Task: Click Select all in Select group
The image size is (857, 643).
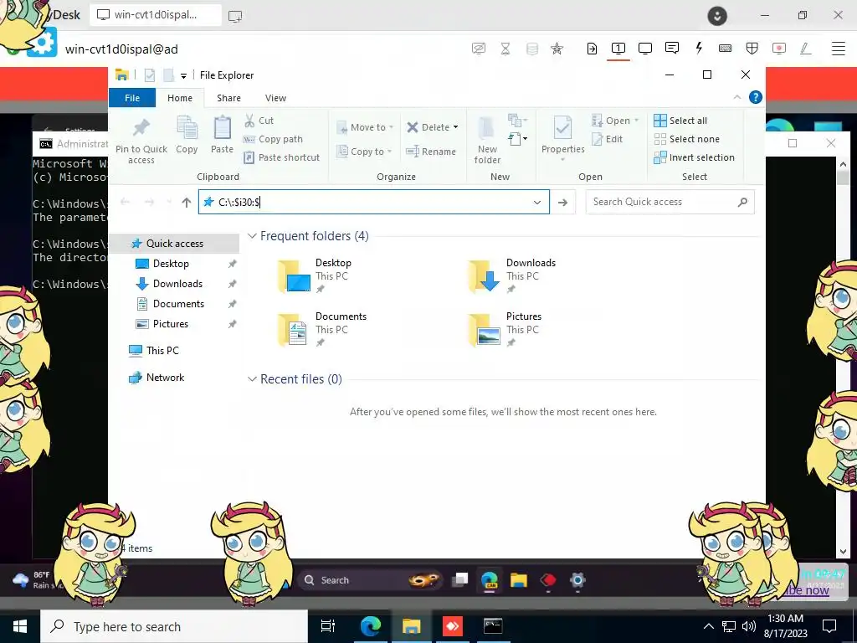Action: [x=680, y=121]
